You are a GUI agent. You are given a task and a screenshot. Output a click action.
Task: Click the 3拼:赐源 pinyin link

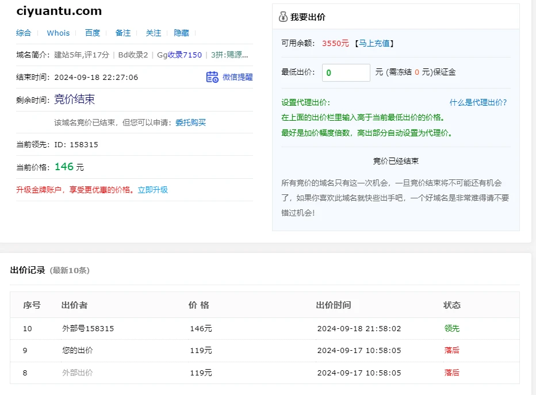coord(230,55)
